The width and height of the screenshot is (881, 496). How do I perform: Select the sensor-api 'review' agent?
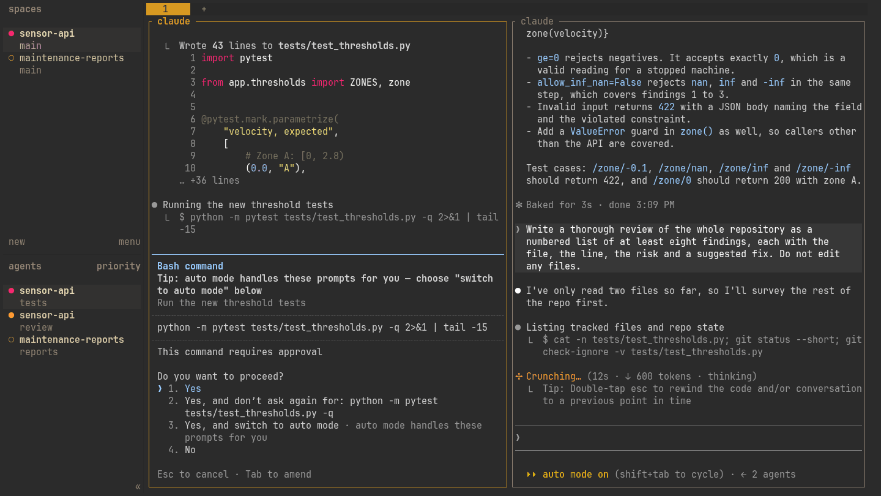(72, 321)
